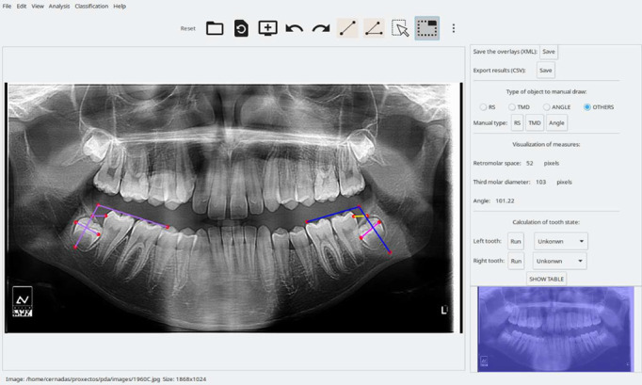Click the add display monitor icon
This screenshot has height=385, width=642.
pyautogui.click(x=267, y=28)
